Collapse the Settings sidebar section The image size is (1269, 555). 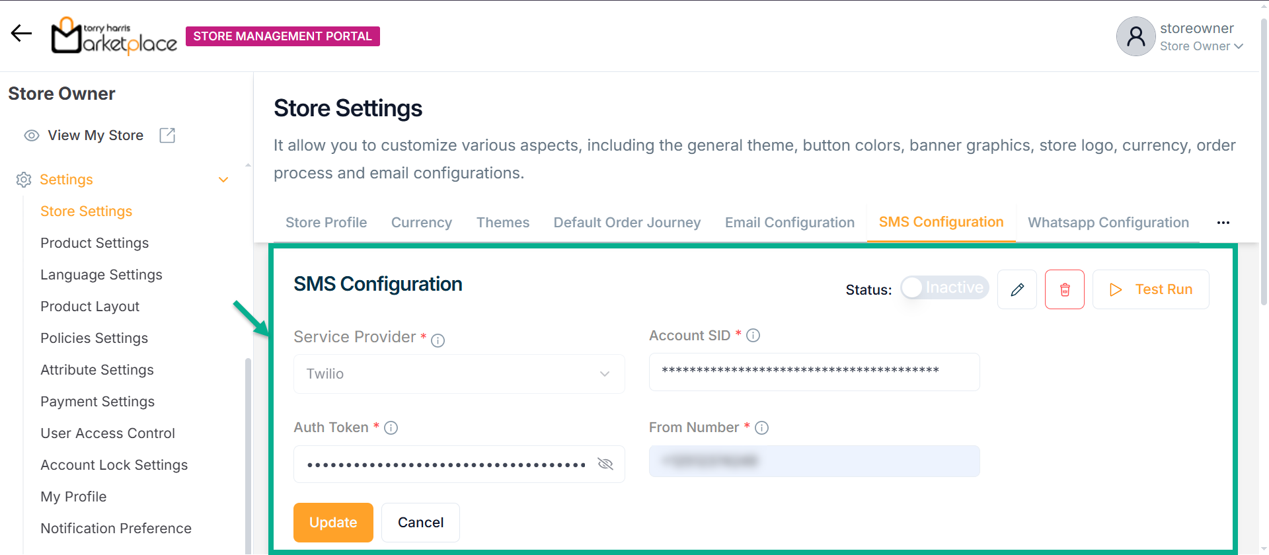pyautogui.click(x=223, y=180)
